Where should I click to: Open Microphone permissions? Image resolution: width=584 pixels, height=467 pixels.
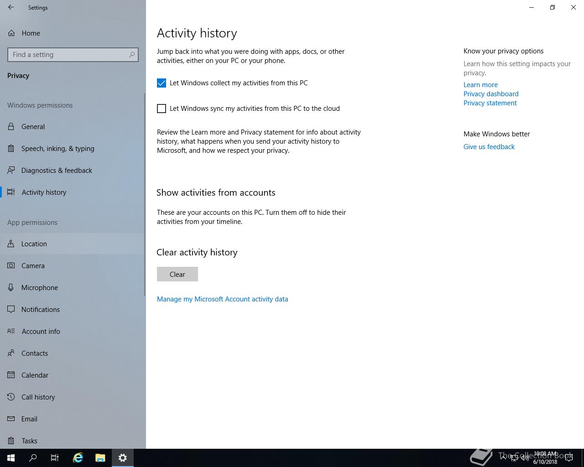pyautogui.click(x=73, y=288)
